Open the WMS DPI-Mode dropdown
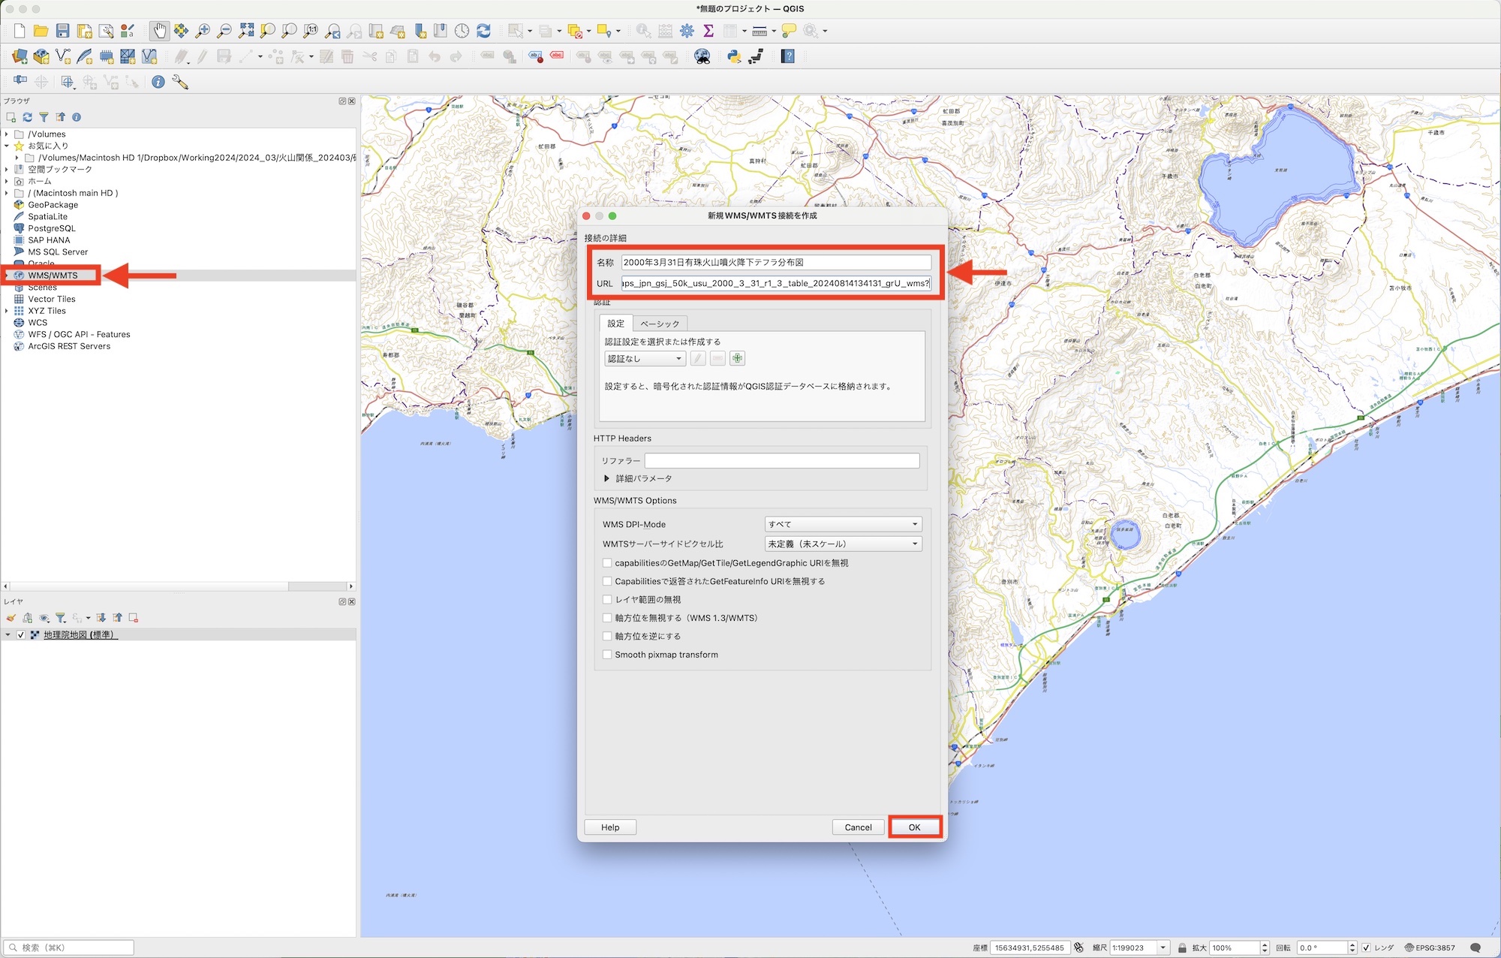Screen dimensions: 1501x958 843,524
